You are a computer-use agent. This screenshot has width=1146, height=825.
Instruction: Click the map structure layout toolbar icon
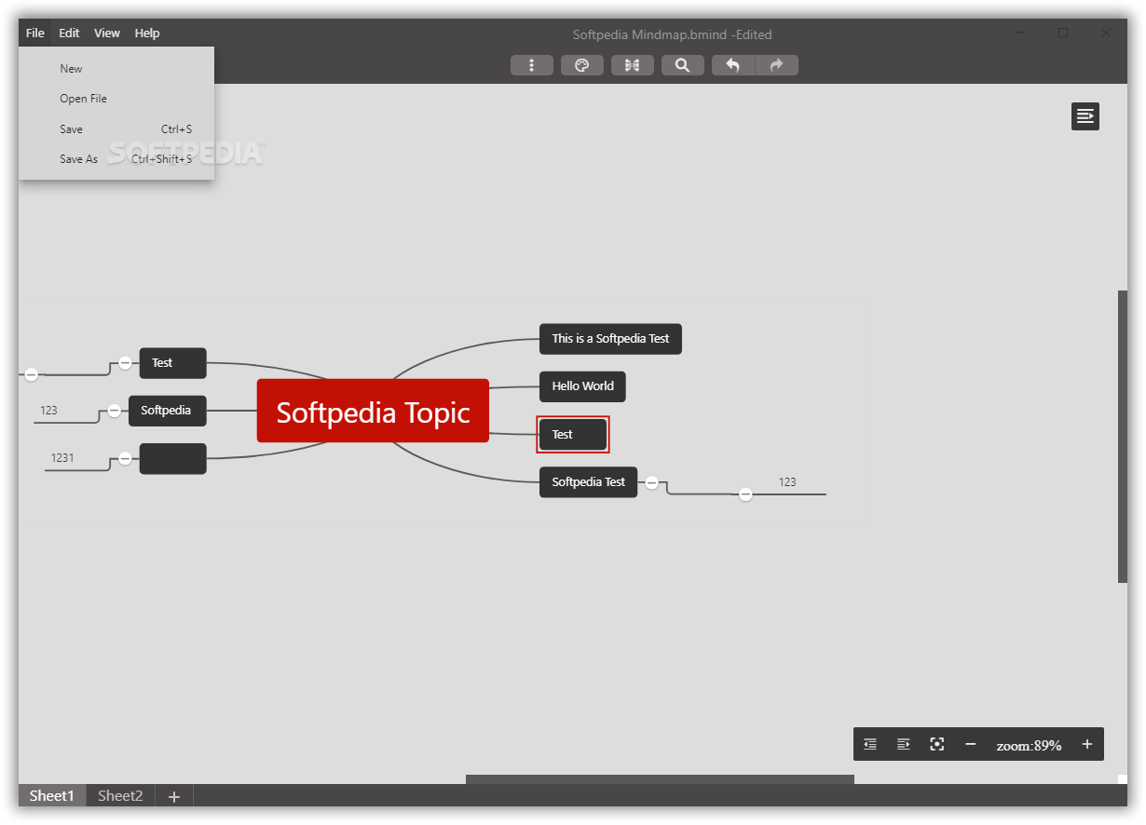coord(633,65)
